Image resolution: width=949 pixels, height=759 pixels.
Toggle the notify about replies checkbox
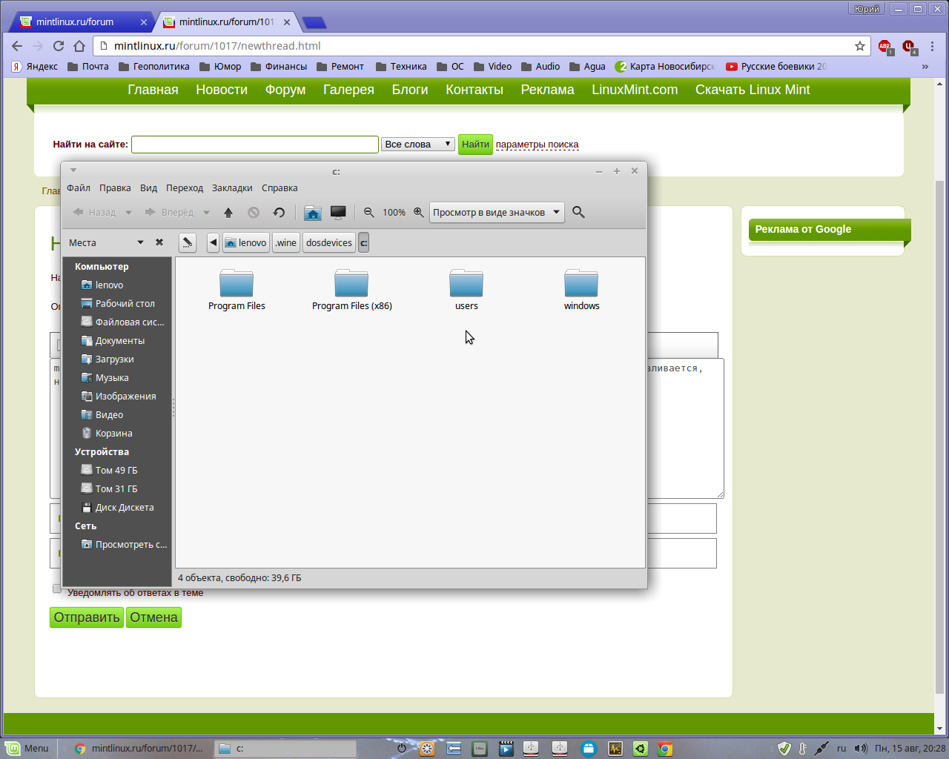(x=57, y=589)
